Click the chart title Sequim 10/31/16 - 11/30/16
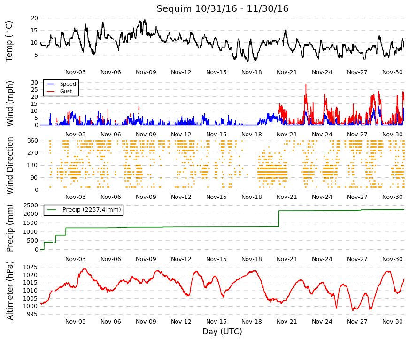This screenshot has width=409, height=341. [222, 8]
